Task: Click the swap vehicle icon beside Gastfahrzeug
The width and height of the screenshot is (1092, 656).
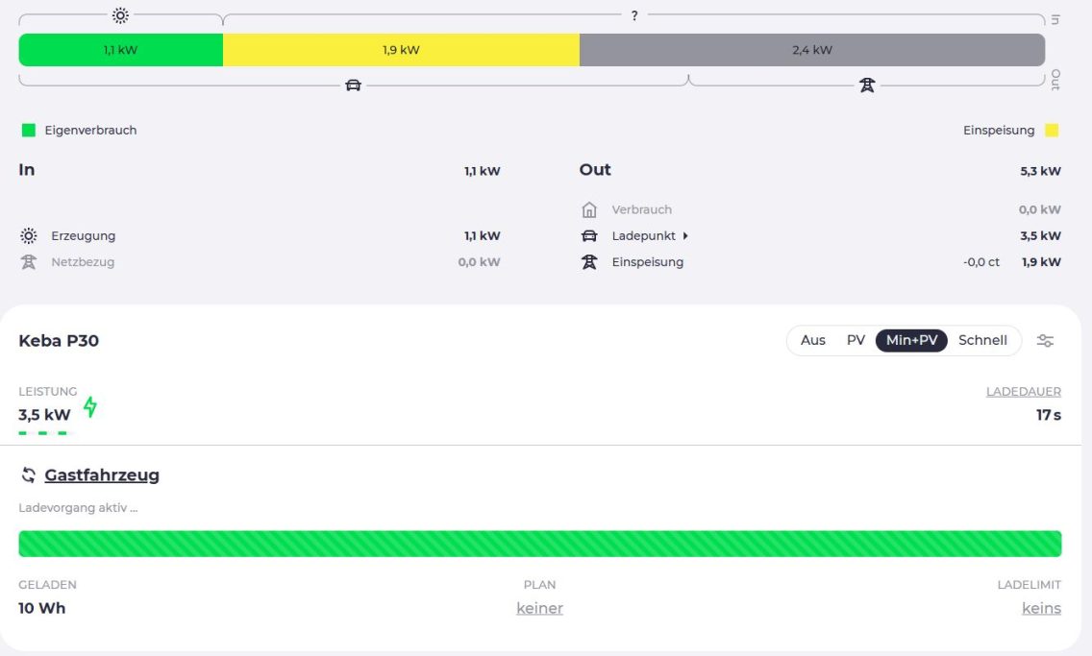Action: click(29, 474)
